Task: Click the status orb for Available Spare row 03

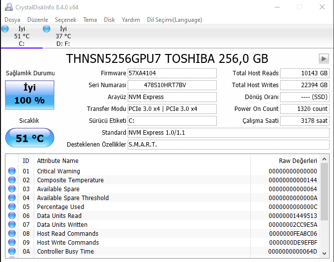Action: 12,189
